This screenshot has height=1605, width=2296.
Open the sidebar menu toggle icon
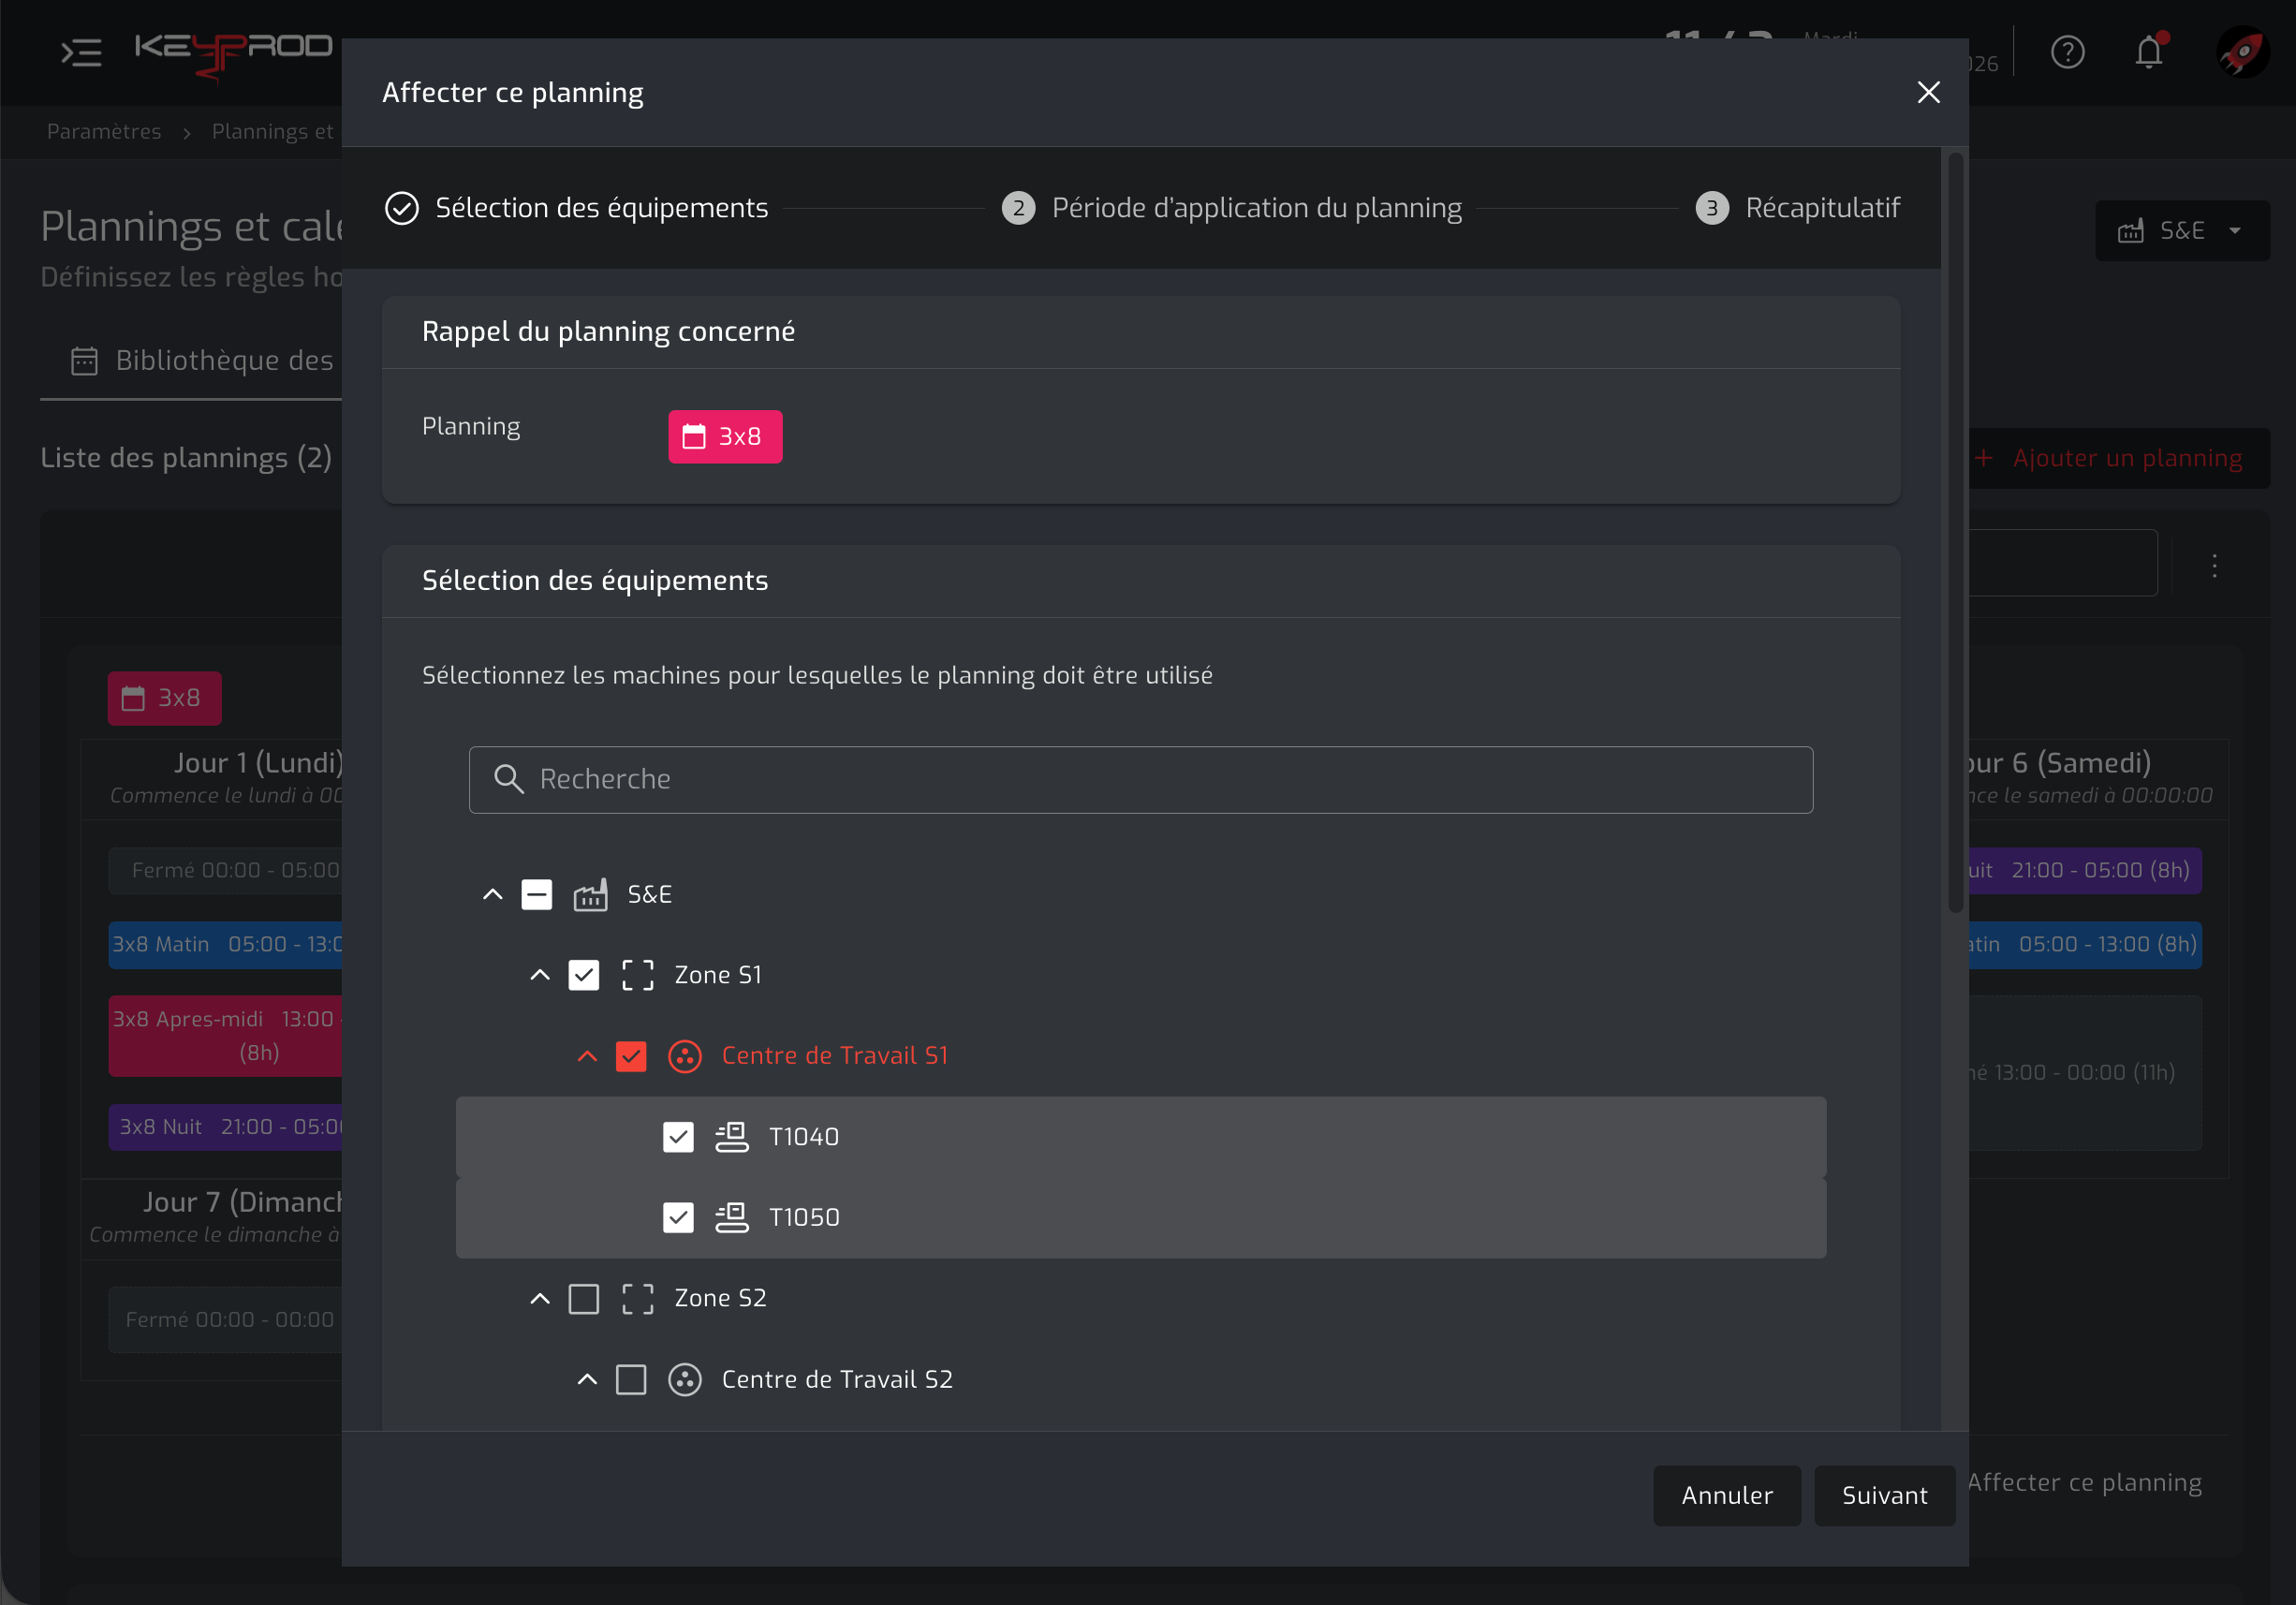click(x=81, y=52)
